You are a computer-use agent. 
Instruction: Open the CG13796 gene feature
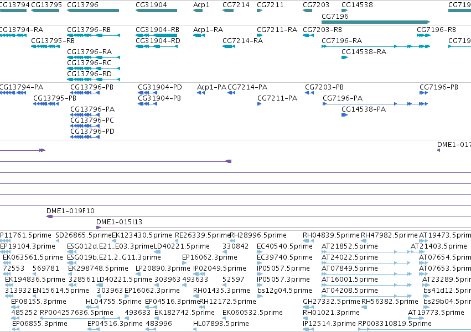click(93, 10)
